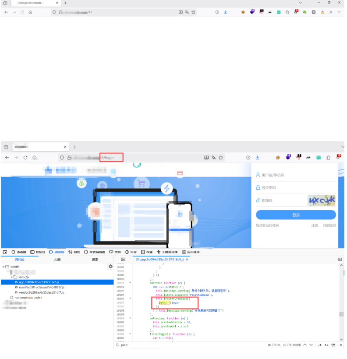Collapse the static/js folder node
The image size is (347, 359).
point(11,277)
